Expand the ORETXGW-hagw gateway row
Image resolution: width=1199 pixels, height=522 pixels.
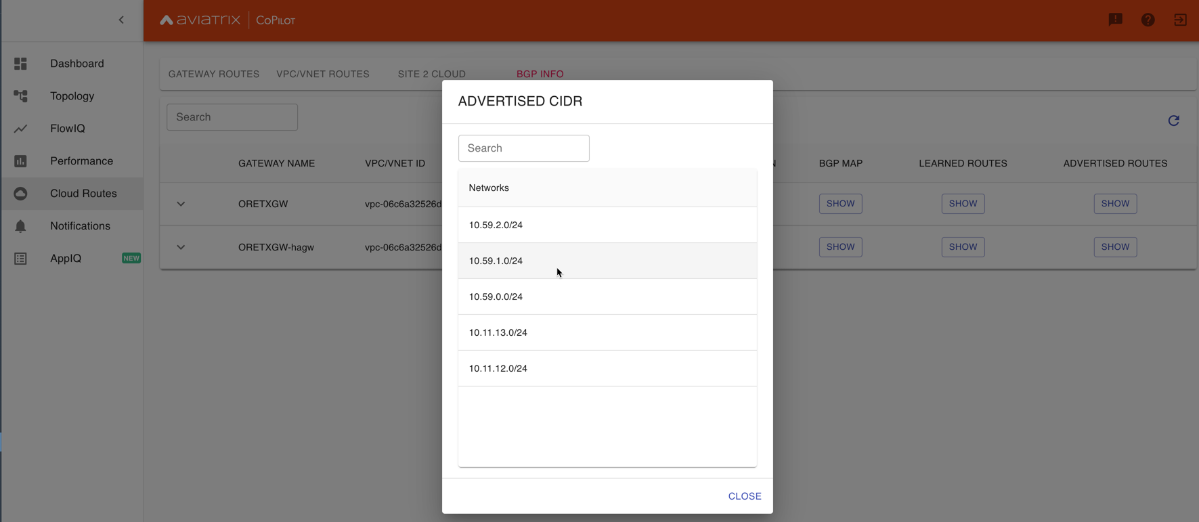[x=181, y=247]
